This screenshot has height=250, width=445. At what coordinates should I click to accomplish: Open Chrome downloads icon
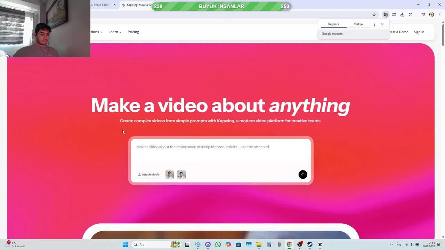pos(402,15)
